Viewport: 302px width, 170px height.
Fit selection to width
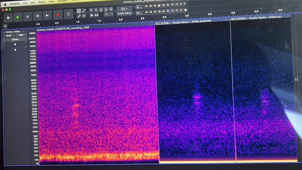101,10
